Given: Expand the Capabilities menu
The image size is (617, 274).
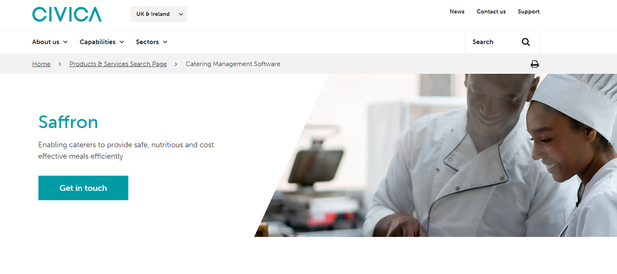Looking at the screenshot, I should (102, 42).
